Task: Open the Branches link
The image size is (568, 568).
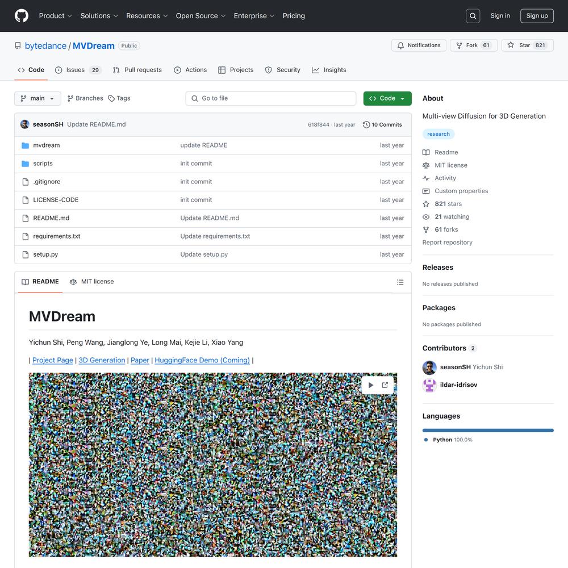Action: tap(86, 98)
